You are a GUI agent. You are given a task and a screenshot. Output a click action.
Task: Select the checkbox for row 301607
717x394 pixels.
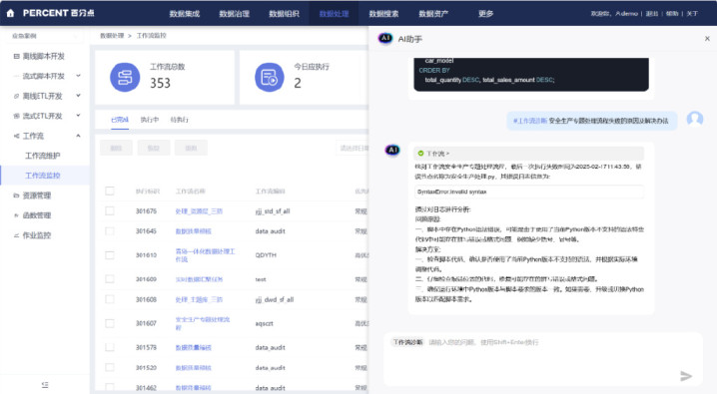110,323
